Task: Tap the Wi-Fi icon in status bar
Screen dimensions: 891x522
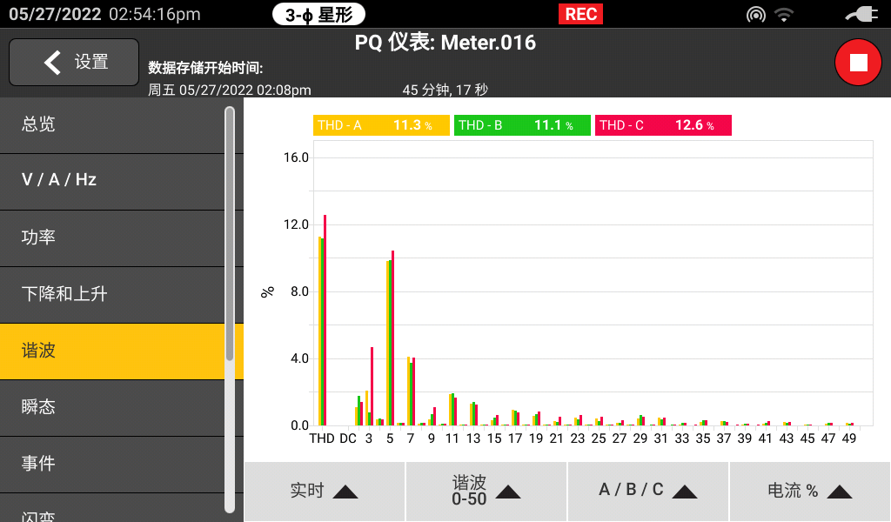Action: pyautogui.click(x=784, y=14)
